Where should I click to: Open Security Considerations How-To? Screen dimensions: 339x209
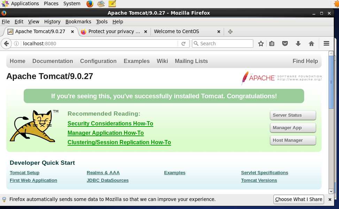pyautogui.click(x=110, y=123)
